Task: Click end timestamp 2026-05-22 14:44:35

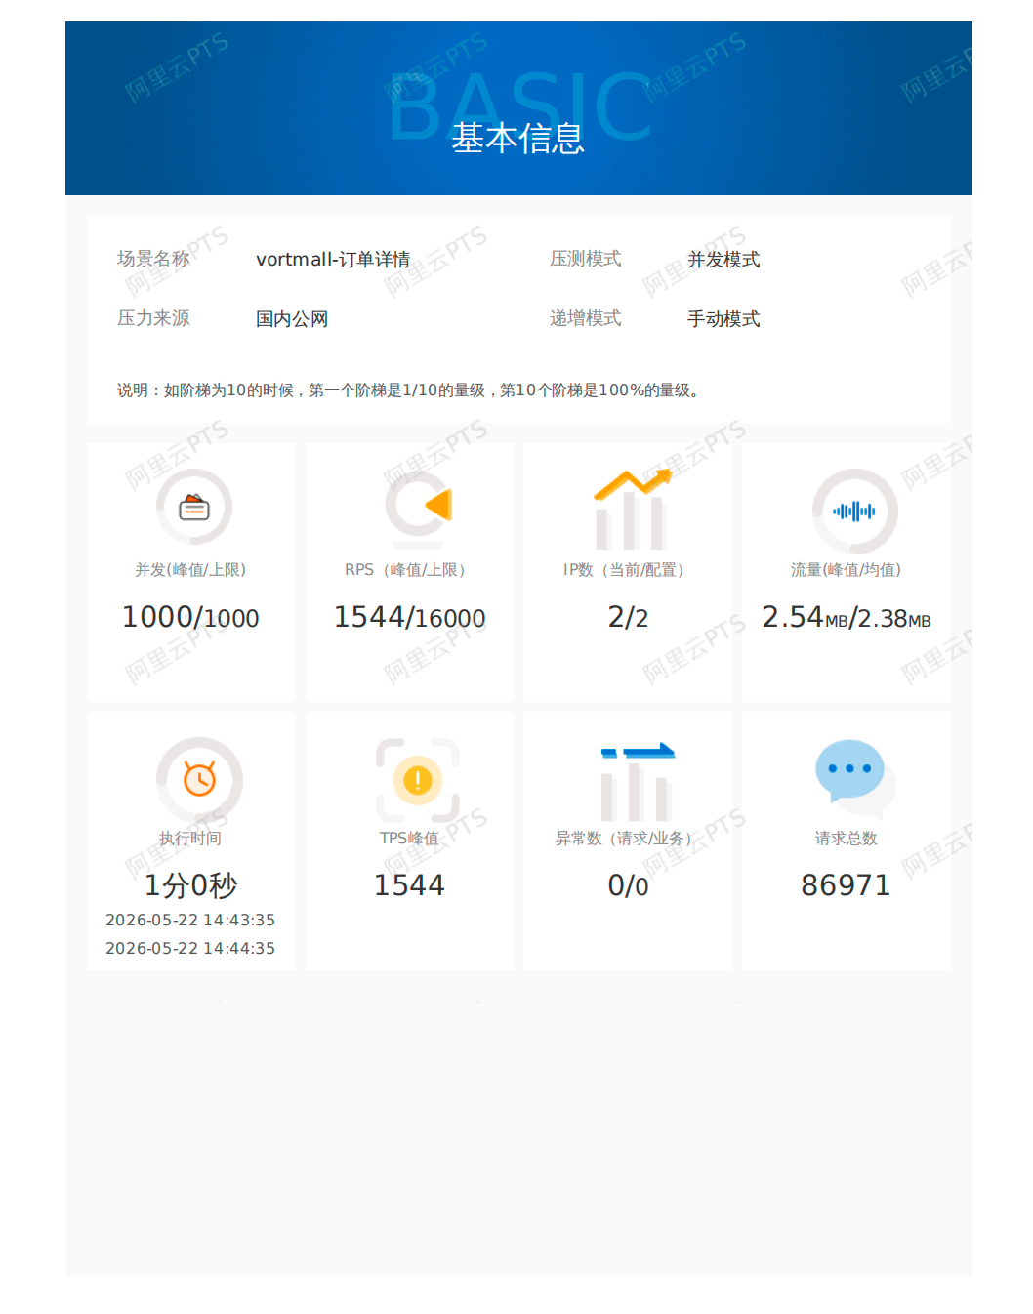Action: coord(190,948)
